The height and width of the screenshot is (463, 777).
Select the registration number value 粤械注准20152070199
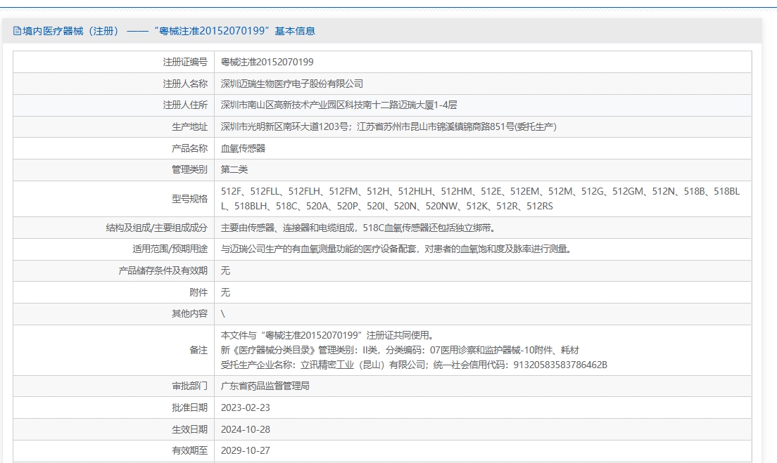point(267,62)
